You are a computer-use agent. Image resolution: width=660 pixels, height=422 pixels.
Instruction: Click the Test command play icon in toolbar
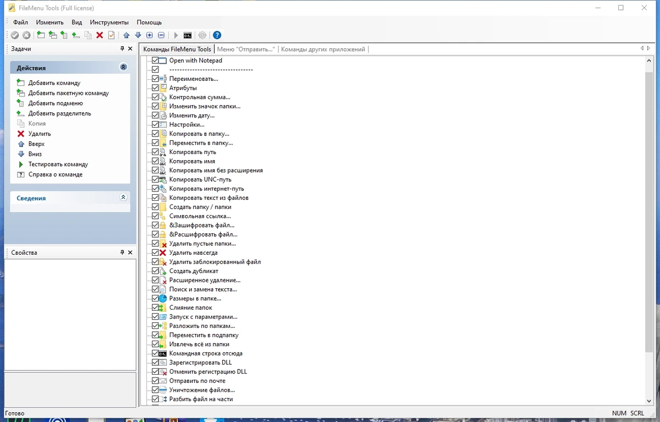(176, 35)
